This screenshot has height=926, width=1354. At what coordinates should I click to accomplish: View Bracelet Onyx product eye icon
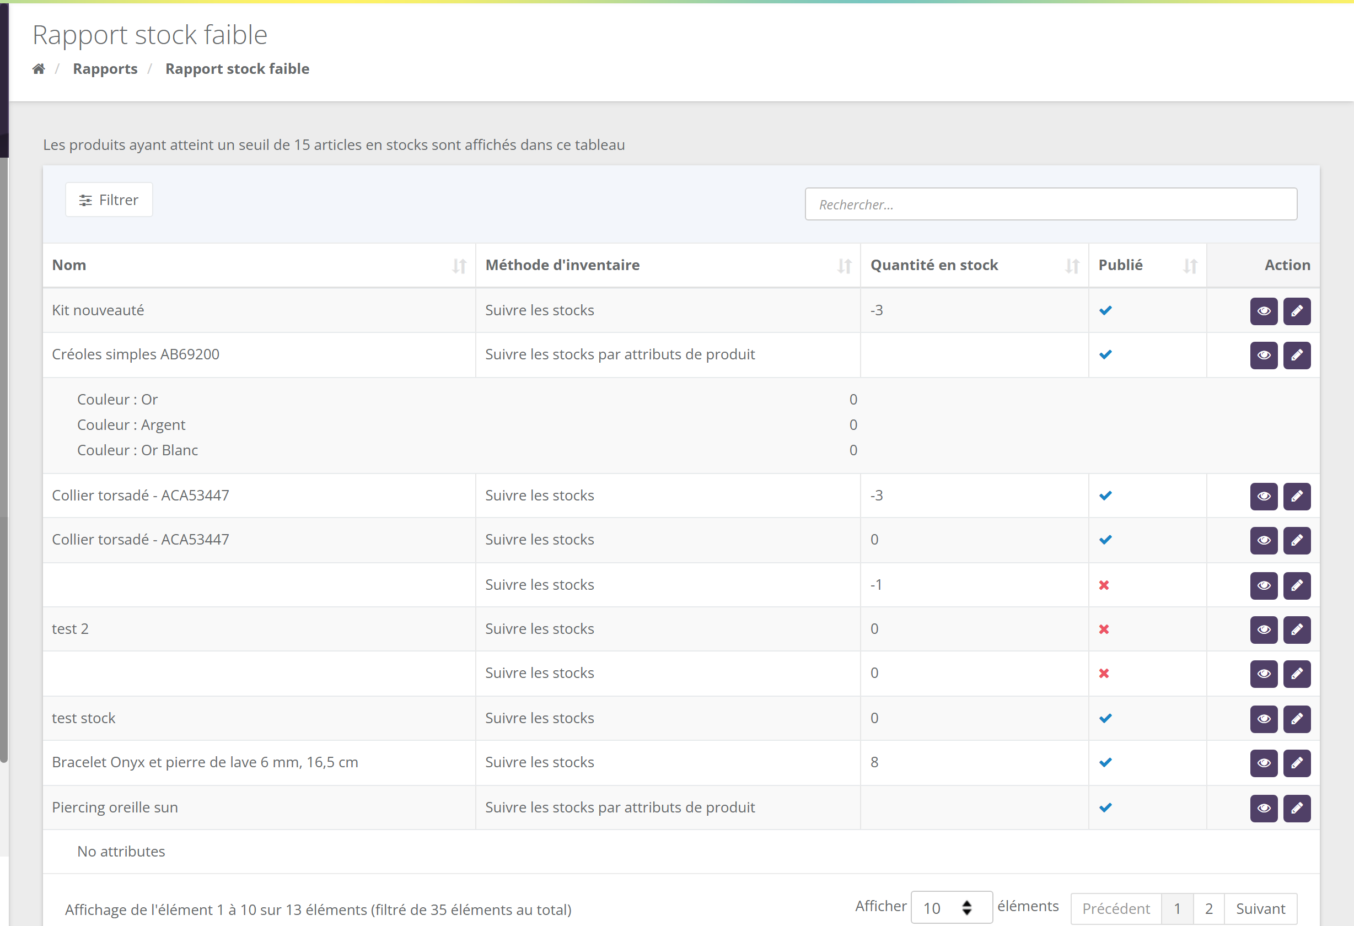tap(1263, 763)
